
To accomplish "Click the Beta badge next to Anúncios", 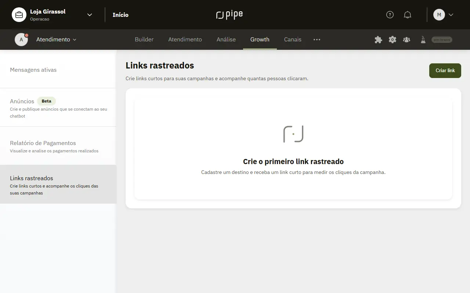I will tap(46, 101).
